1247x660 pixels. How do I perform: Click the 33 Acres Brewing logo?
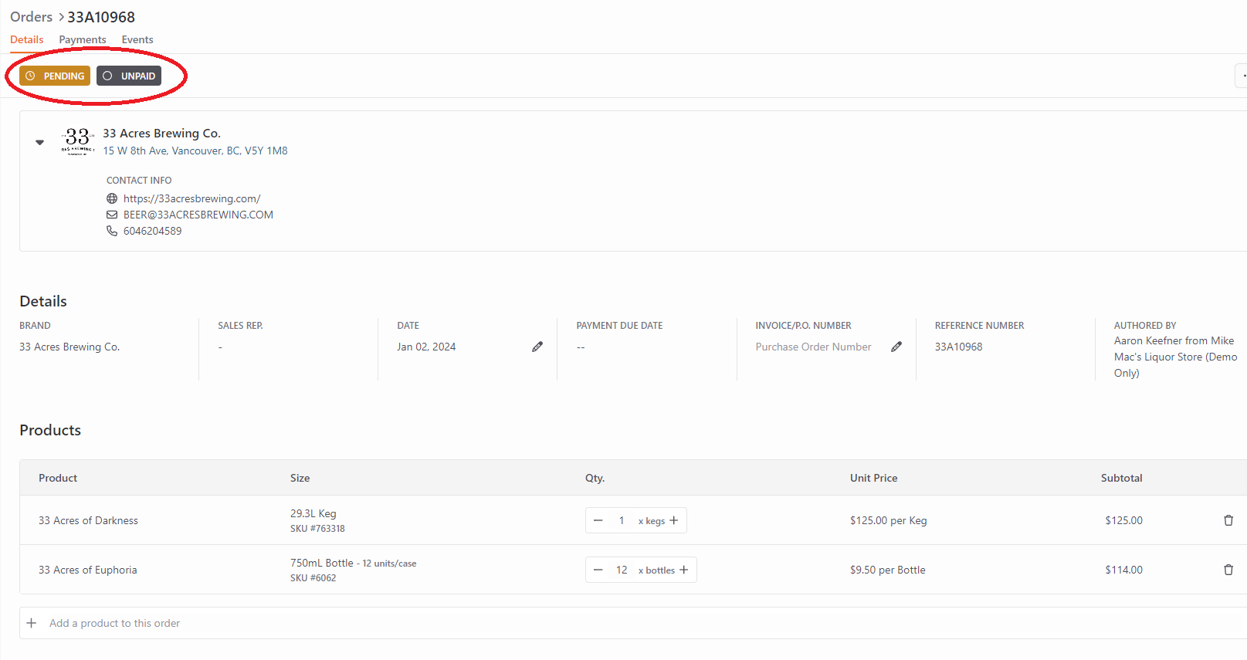[77, 141]
